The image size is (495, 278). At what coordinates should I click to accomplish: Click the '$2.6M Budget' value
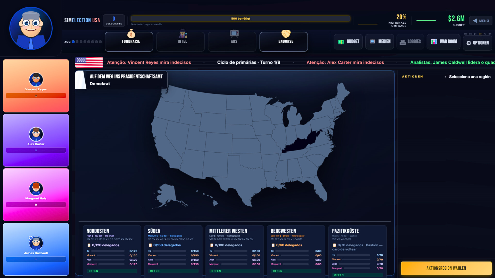coord(456,21)
